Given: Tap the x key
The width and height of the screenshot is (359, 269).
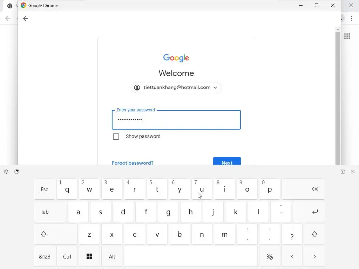Looking at the screenshot, I should 112,234.
